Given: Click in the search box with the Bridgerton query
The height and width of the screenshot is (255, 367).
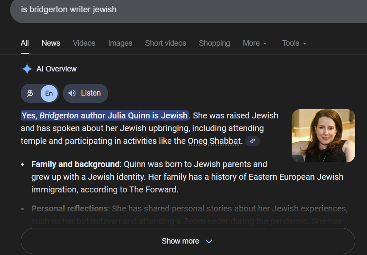Looking at the screenshot, I should pyautogui.click(x=169, y=9).
